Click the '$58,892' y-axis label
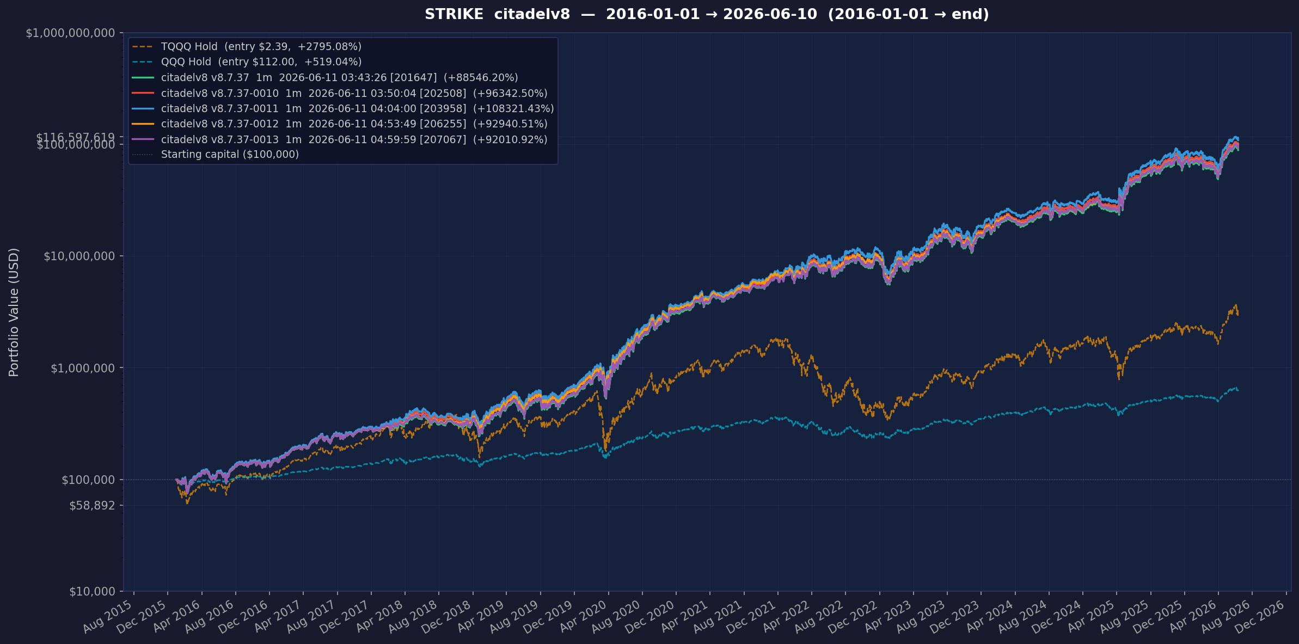Image resolution: width=1299 pixels, height=644 pixels. [x=92, y=506]
